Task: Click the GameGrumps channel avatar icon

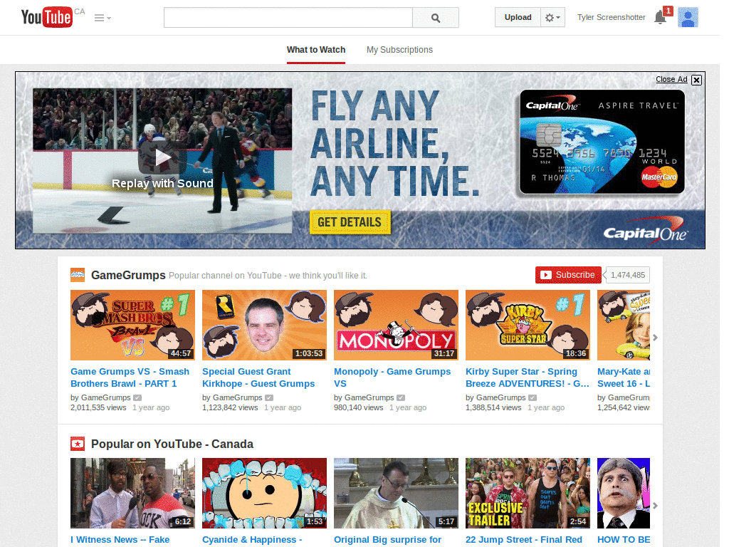Action: (78, 275)
